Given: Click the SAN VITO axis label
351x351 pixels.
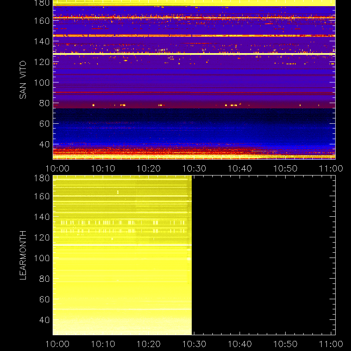Looking at the screenshot, I should coord(23,80).
